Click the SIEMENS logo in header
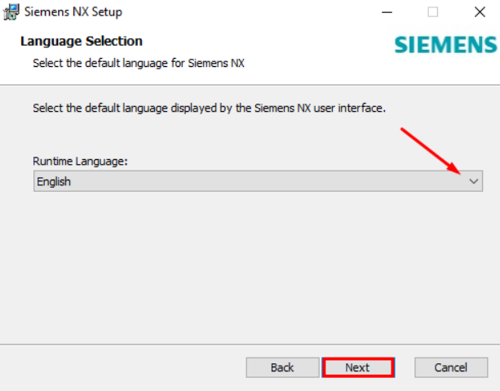 pyautogui.click(x=446, y=45)
